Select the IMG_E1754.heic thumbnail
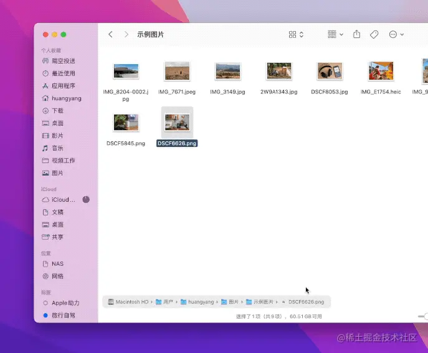The image size is (428, 353). pos(381,71)
